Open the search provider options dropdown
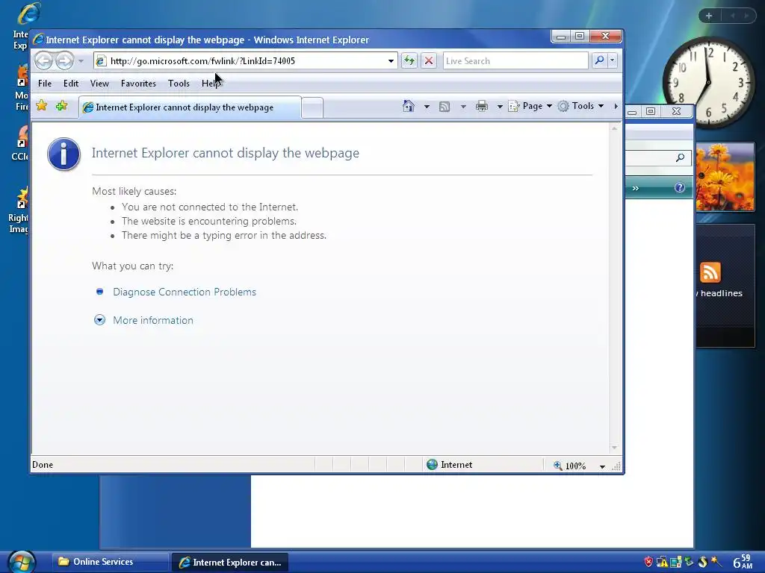 (613, 60)
